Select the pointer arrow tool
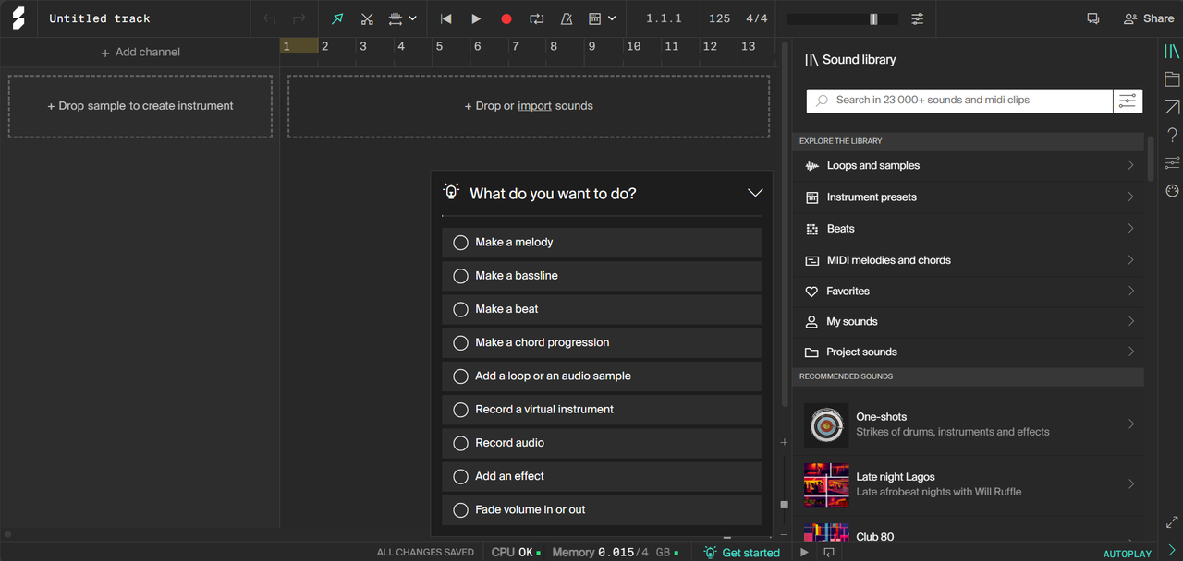The height and width of the screenshot is (561, 1183). click(337, 18)
